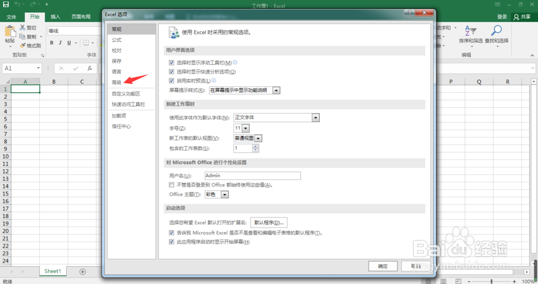Click info icon beside live preview option
538x284 pixels.
[214, 81]
